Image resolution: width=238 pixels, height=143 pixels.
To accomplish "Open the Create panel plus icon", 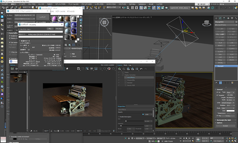I will coord(216,18).
